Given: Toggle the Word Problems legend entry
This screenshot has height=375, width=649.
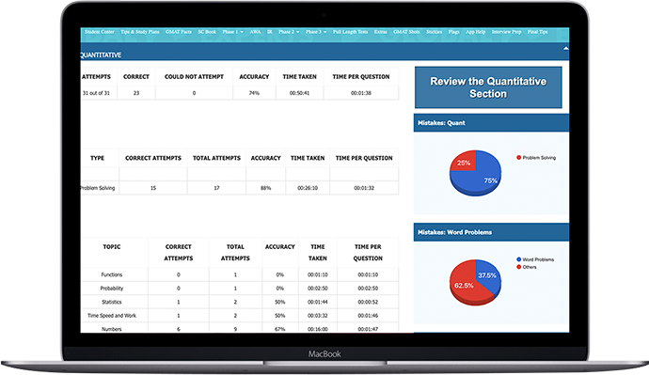Looking at the screenshot, I should [x=535, y=259].
